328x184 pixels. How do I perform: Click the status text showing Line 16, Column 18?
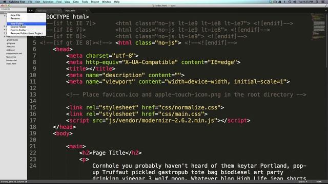click(x=14, y=182)
